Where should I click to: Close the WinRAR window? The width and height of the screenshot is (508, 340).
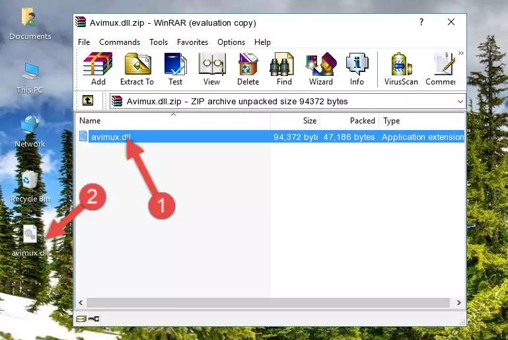[x=451, y=22]
